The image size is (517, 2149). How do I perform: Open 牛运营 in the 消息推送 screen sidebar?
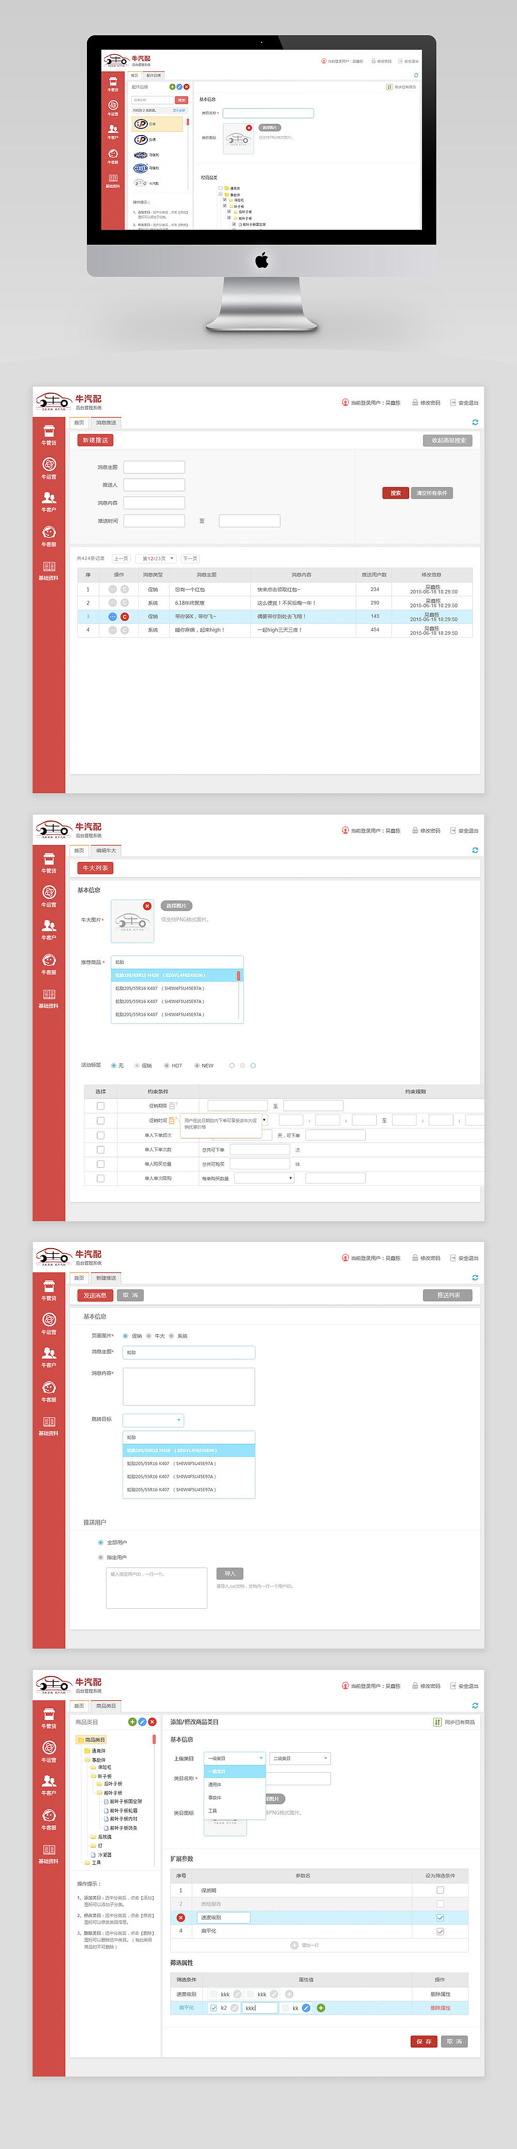click(x=49, y=469)
